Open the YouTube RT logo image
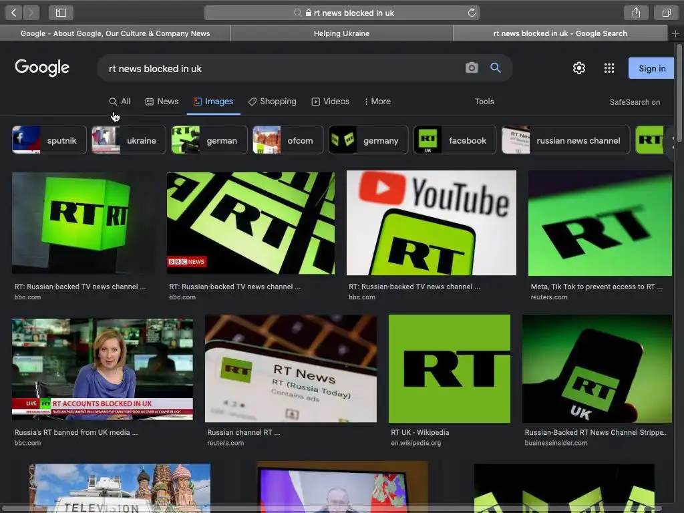Screen dimensions: 684x513 coord(431,223)
